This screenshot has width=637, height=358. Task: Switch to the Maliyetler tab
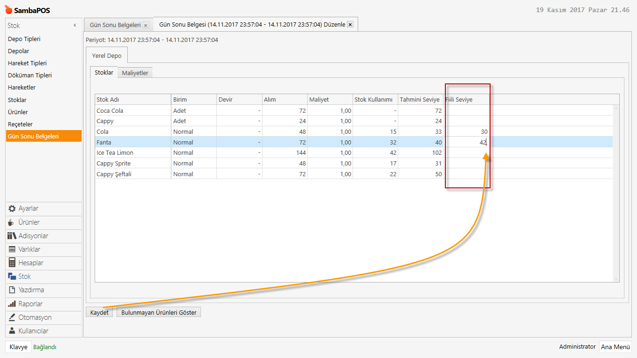(x=135, y=73)
